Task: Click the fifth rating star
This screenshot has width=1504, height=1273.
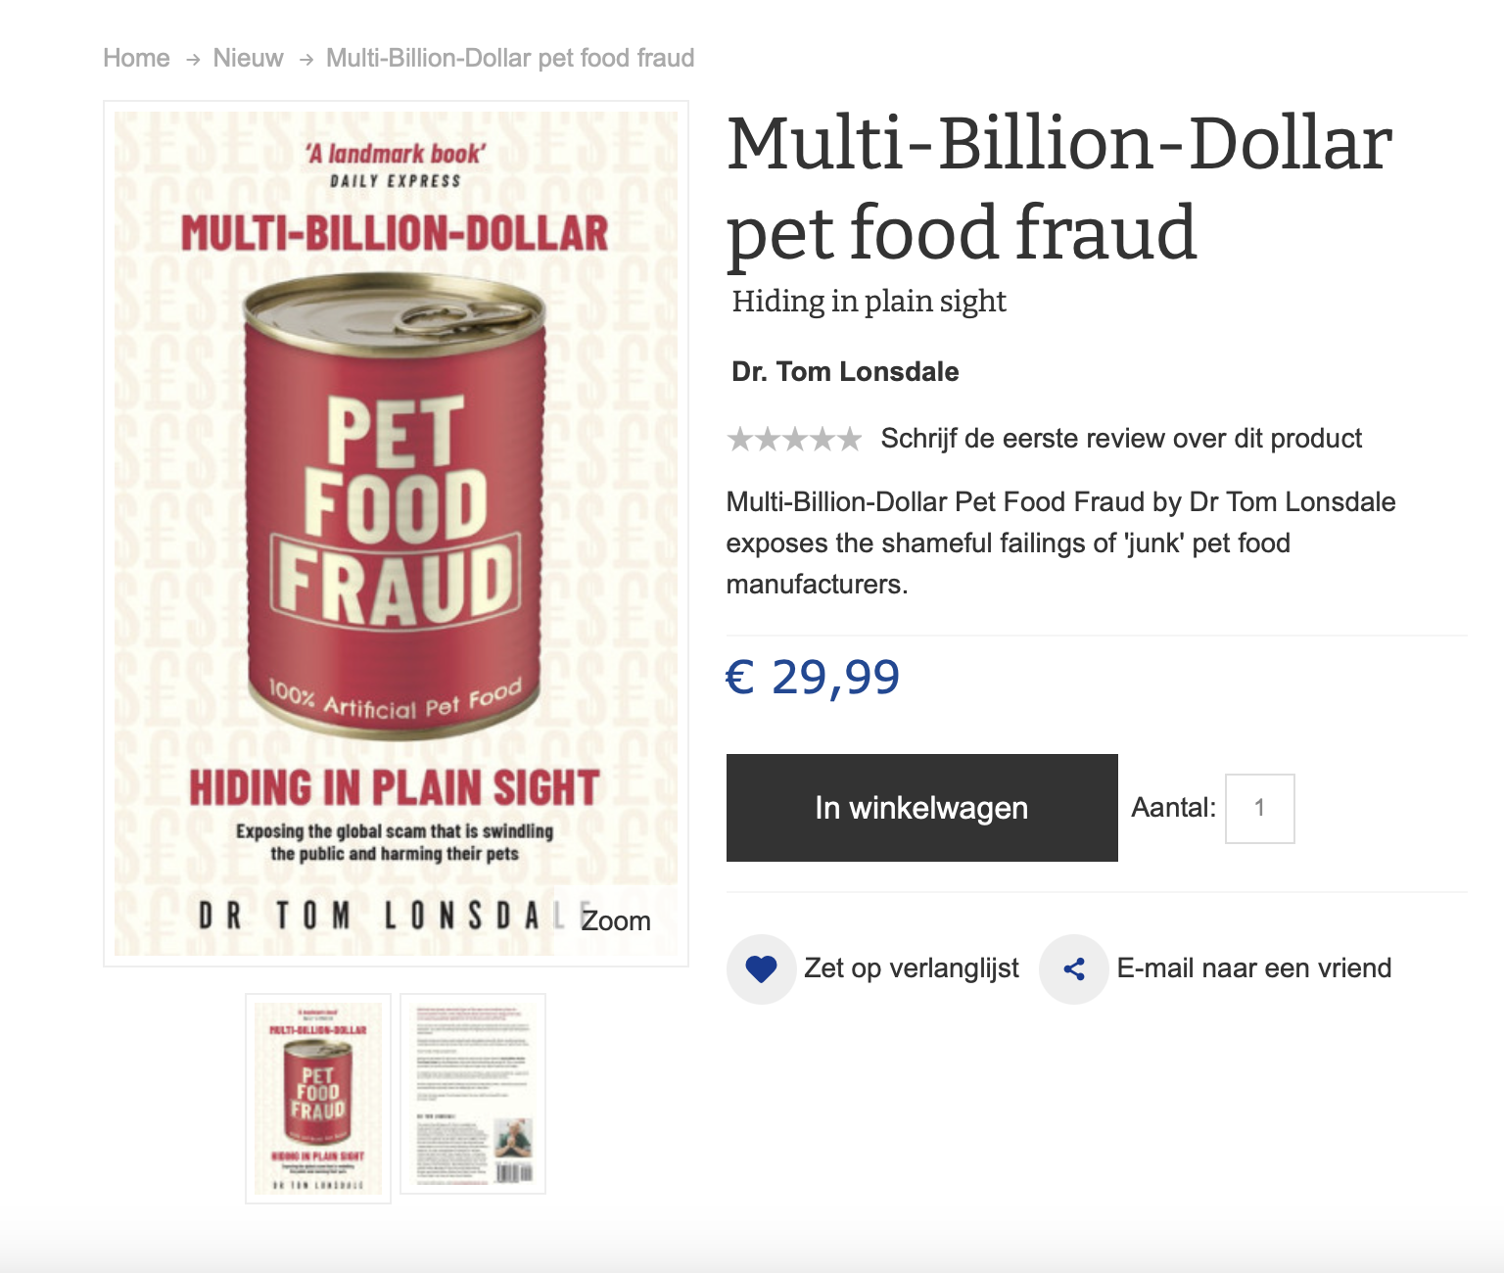Action: click(x=849, y=439)
